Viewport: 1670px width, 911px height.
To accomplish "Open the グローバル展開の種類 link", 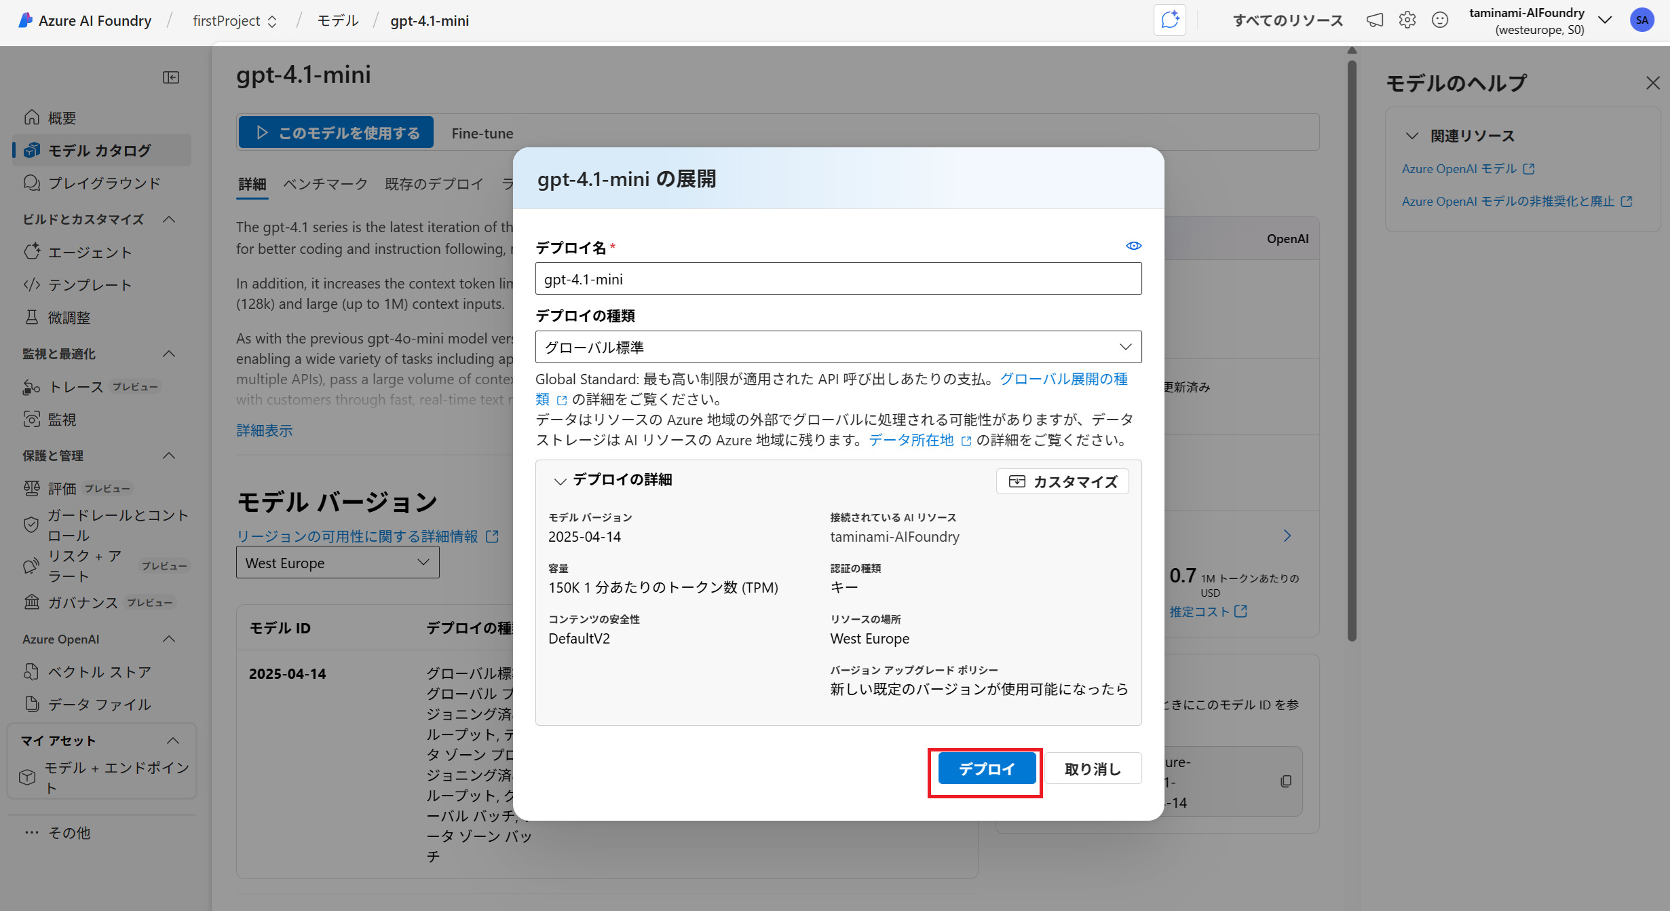I will click(x=1063, y=379).
